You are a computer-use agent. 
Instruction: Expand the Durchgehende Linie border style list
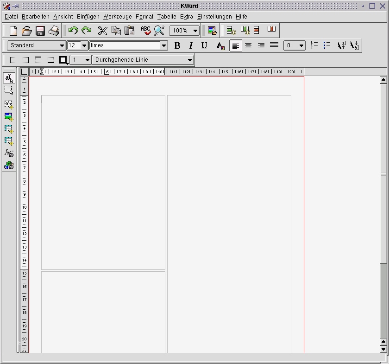(143, 60)
